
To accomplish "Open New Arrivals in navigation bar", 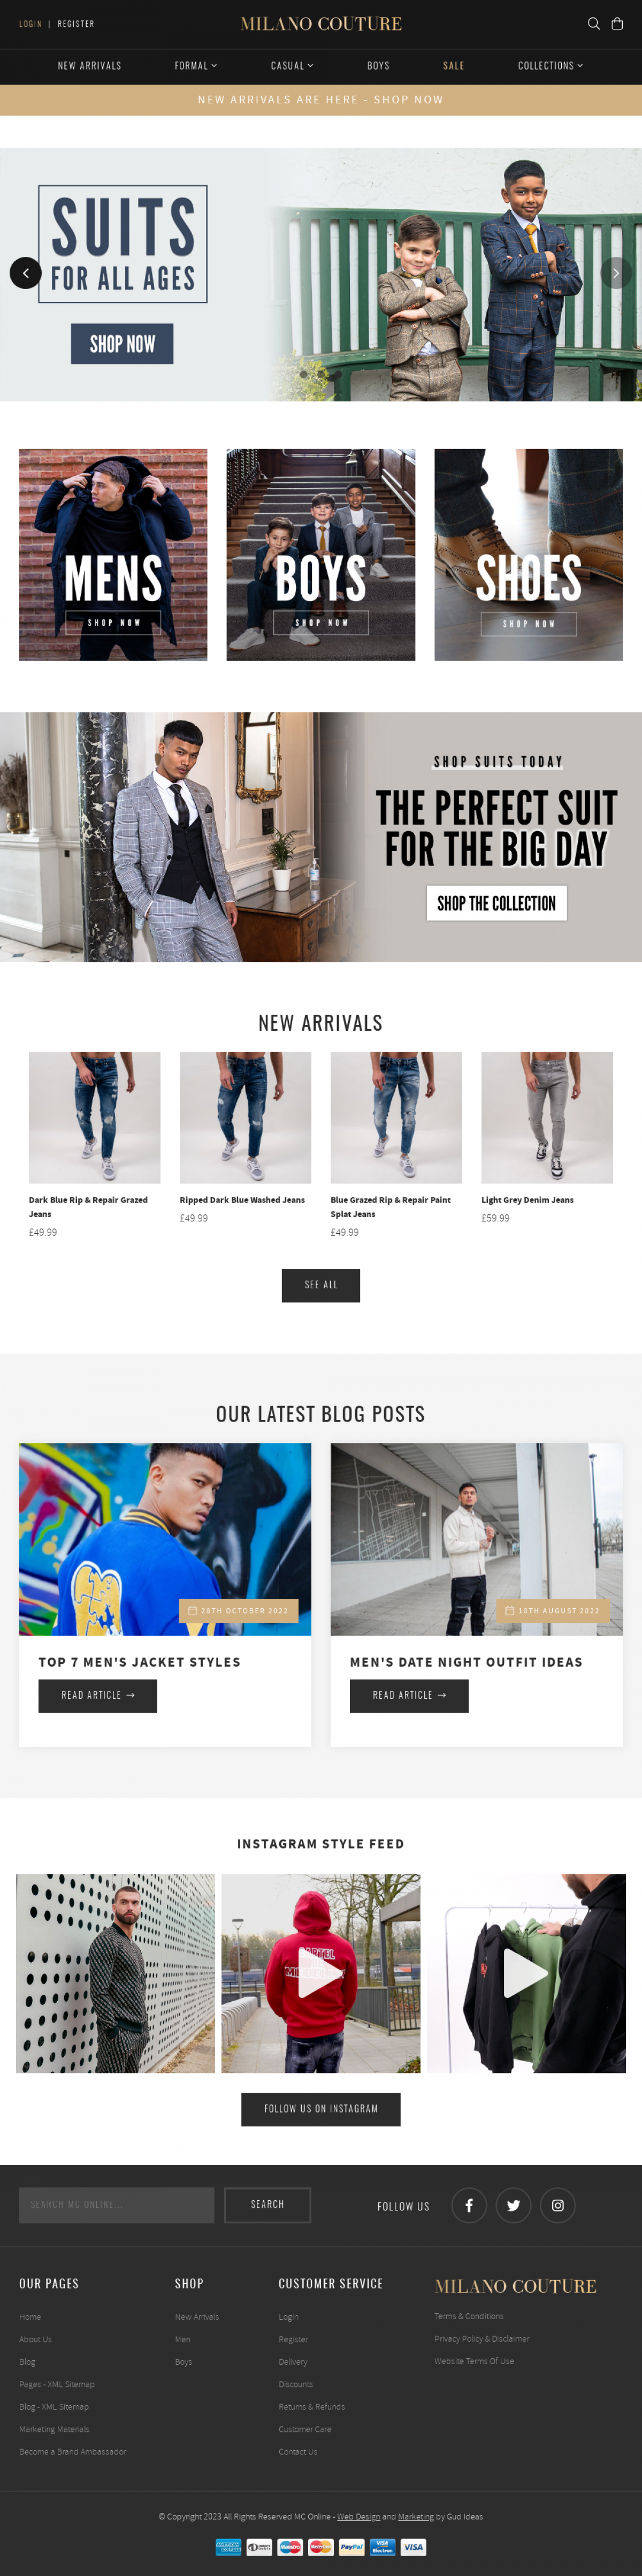I will (89, 66).
